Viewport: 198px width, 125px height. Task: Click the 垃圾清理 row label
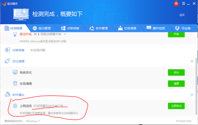point(26,83)
